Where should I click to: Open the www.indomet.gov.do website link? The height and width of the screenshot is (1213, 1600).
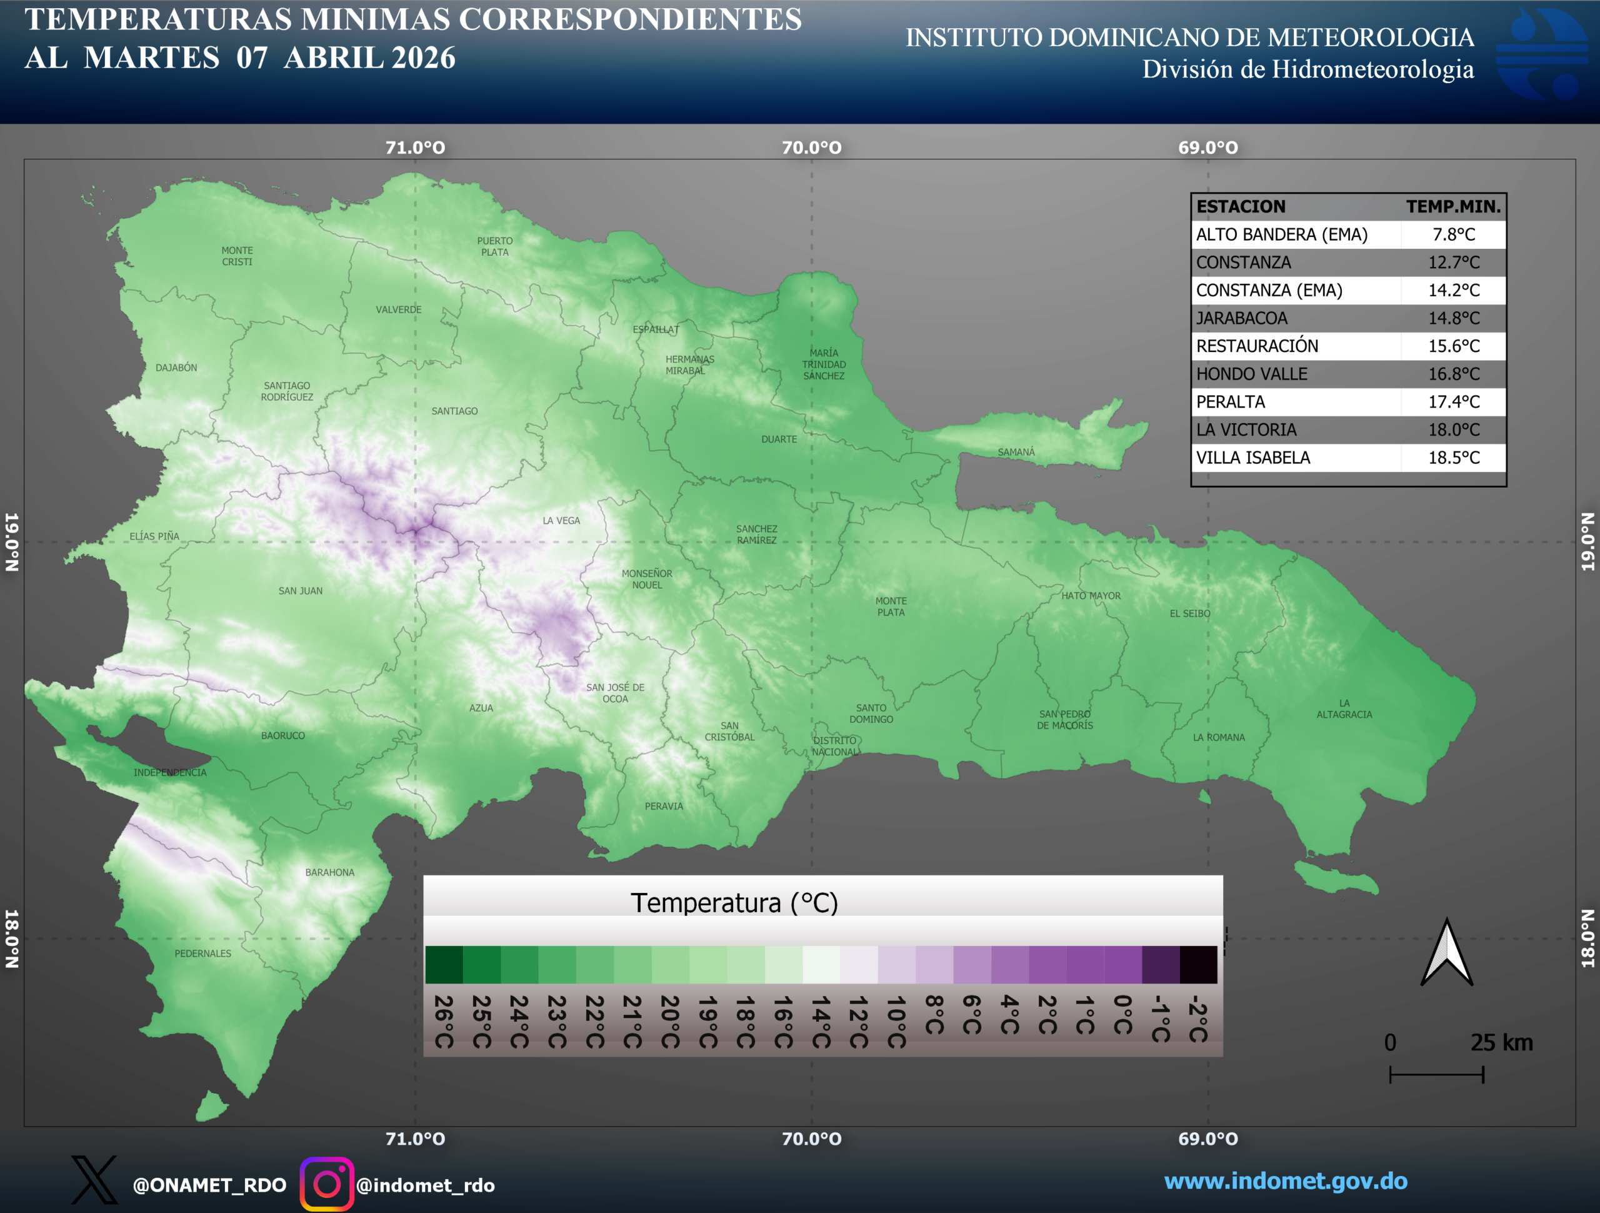click(1286, 1181)
